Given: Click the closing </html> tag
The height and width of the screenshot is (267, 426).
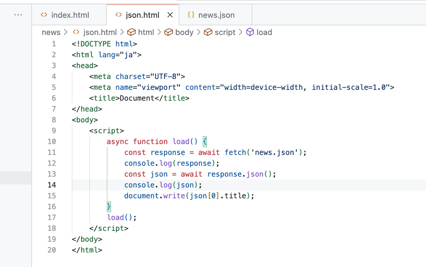Looking at the screenshot, I should 87,250.
